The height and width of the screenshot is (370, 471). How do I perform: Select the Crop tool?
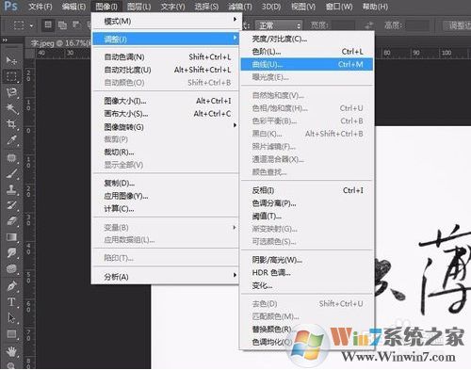[x=11, y=124]
